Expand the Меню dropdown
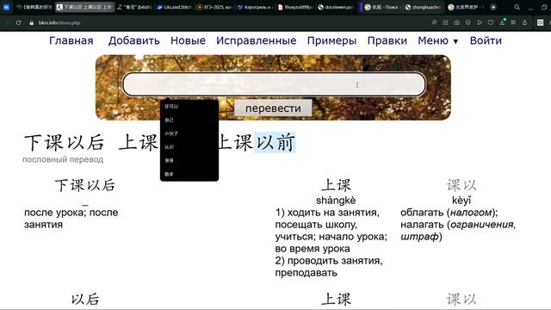 pos(438,40)
